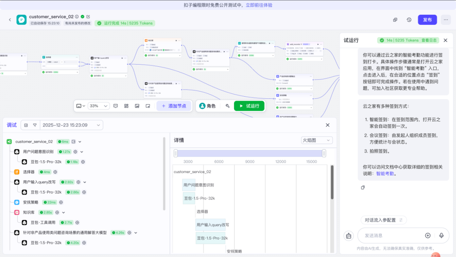Screen dimensions: 456x257
Task: Click the wrench debug icon beside 角色
Action: pos(228,106)
